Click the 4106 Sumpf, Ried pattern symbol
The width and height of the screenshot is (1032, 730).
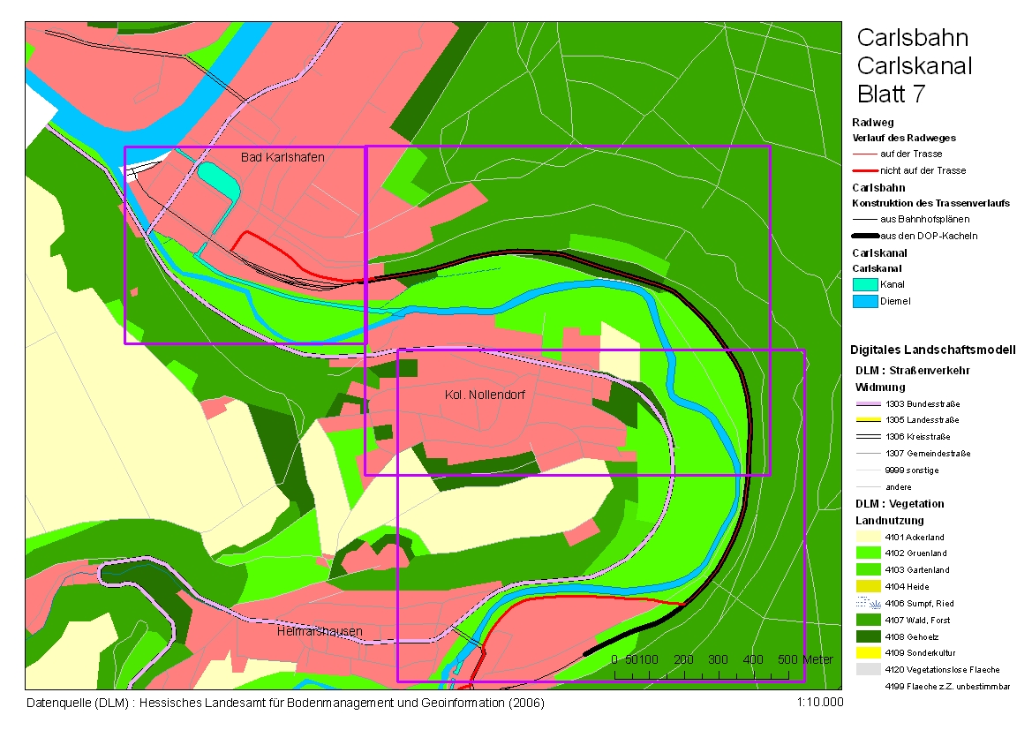pos(869,603)
